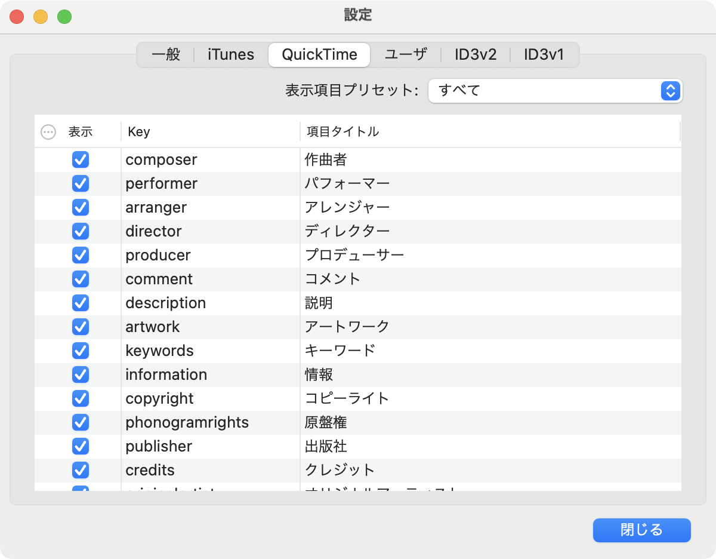This screenshot has height=559, width=716.
Task: Disable the publisher row checkbox
Action: point(81,446)
